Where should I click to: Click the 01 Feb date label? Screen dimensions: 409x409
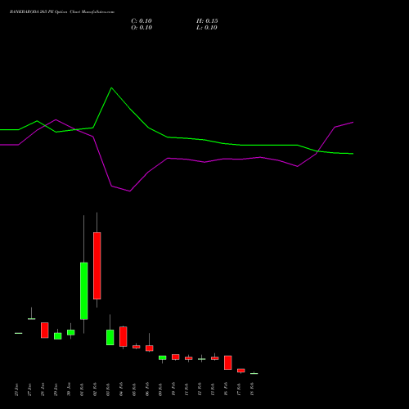(82, 389)
